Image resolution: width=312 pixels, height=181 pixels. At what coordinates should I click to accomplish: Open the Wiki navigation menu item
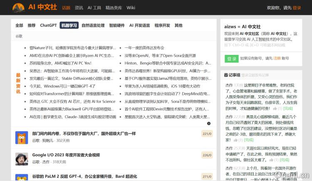pyautogui.click(x=131, y=7)
